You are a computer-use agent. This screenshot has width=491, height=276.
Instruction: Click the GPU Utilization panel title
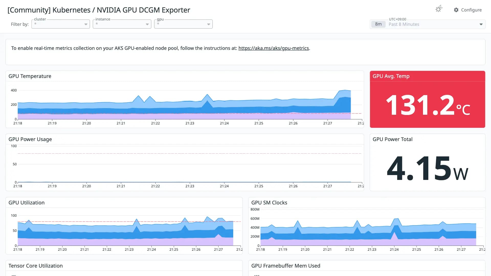(x=27, y=203)
